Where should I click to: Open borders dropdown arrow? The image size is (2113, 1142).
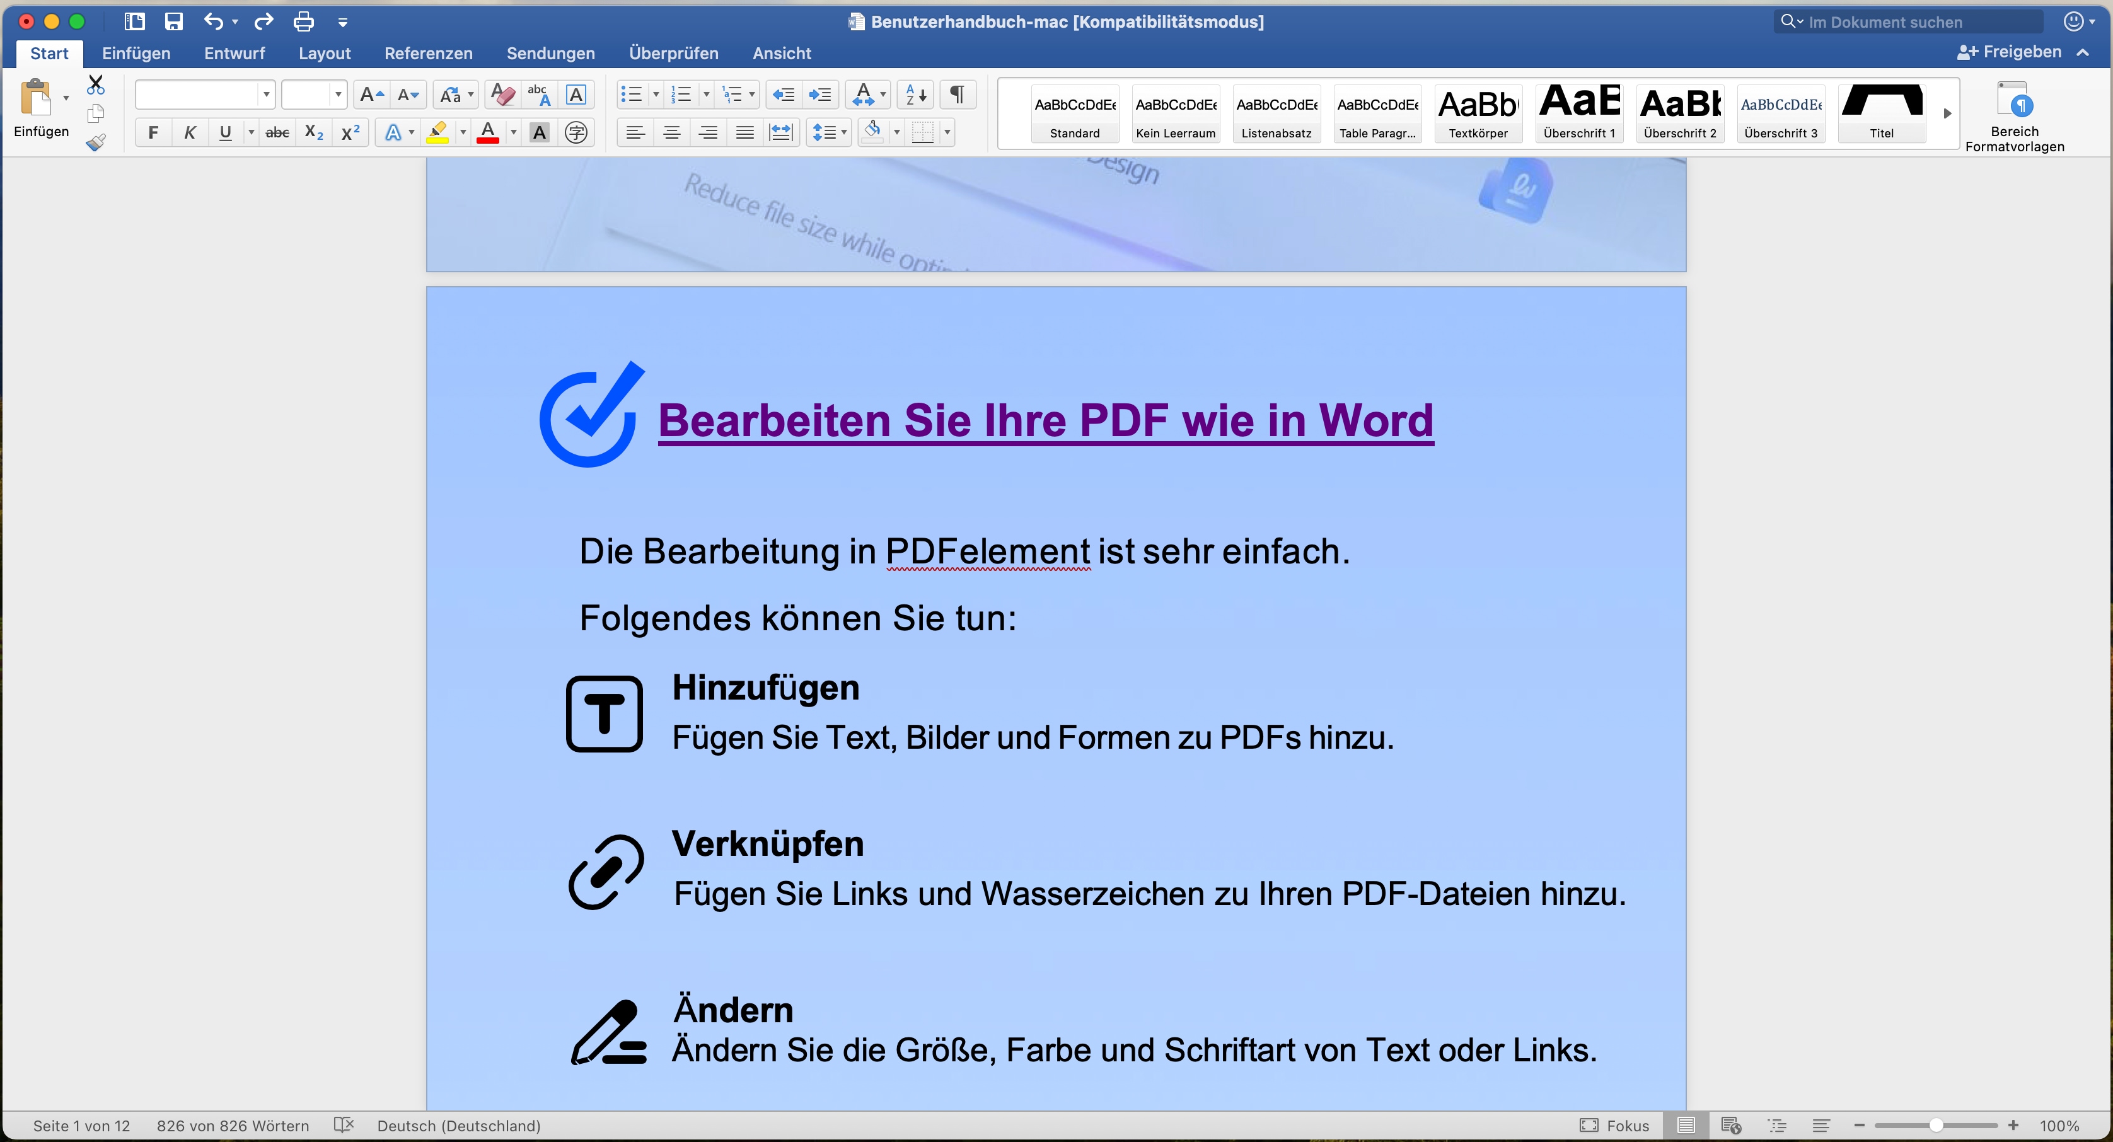(947, 132)
